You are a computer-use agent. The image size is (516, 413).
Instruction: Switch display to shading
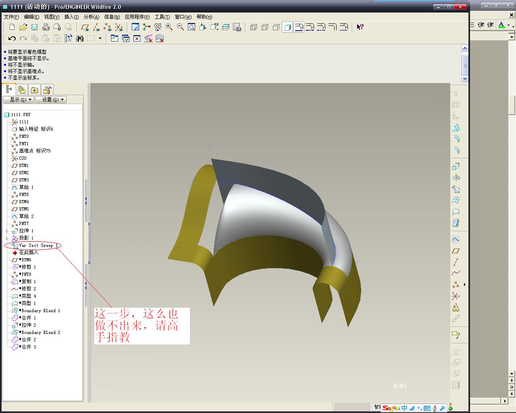coord(287,27)
